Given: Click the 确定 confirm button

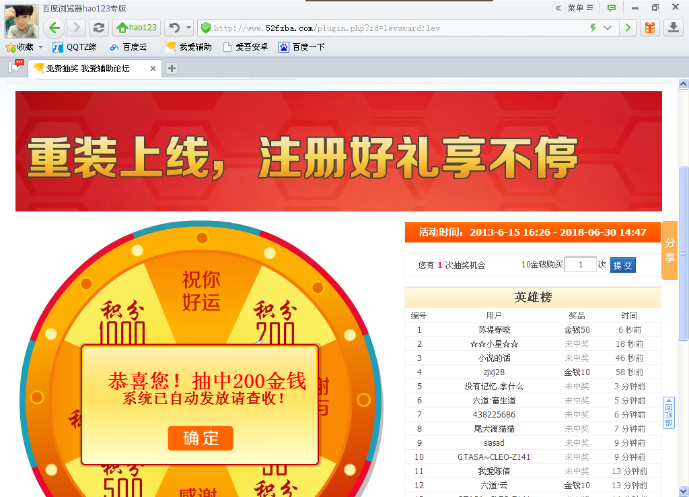Looking at the screenshot, I should [x=200, y=438].
